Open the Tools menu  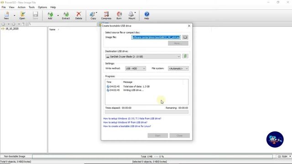click(31, 7)
